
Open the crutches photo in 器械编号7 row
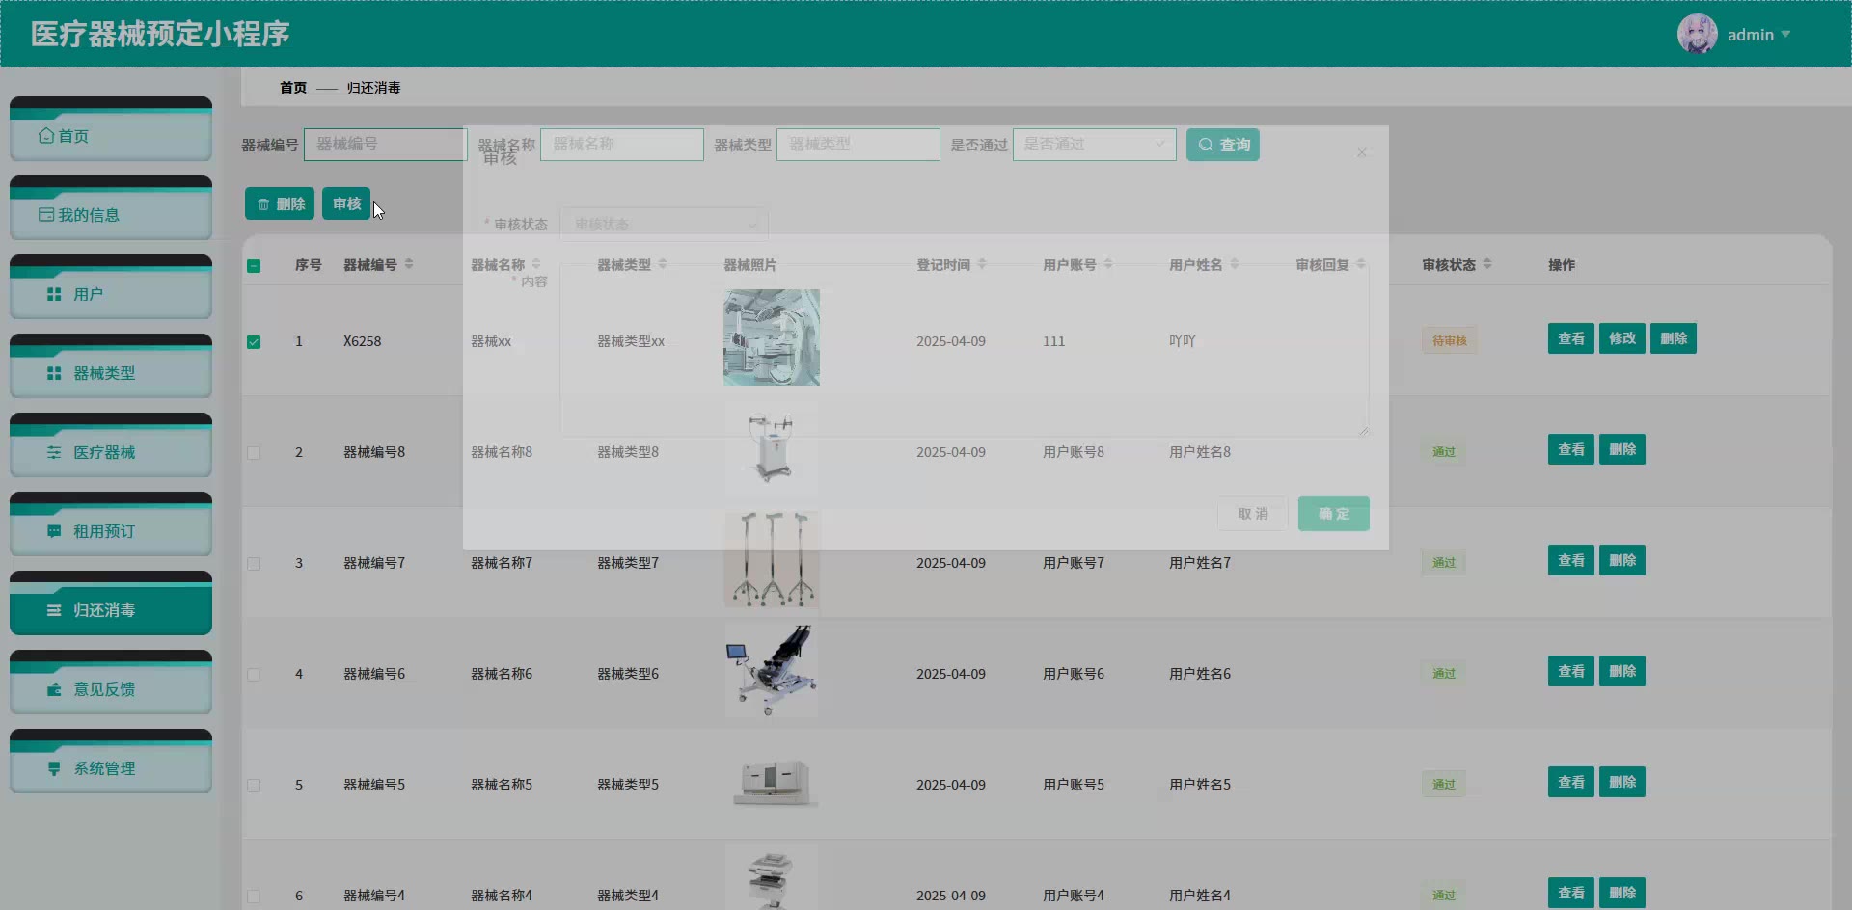click(x=772, y=559)
